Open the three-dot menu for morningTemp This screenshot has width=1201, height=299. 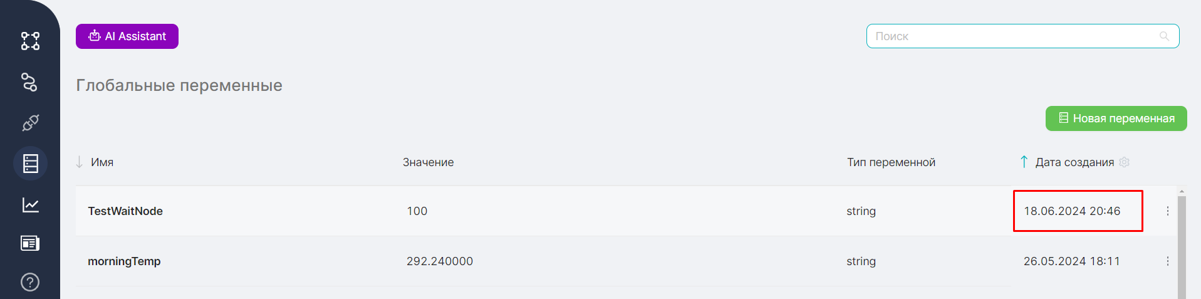(1168, 261)
